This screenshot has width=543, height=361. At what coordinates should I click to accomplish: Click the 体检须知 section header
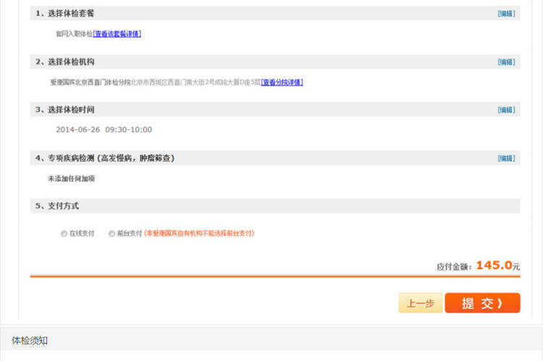pyautogui.click(x=30, y=340)
